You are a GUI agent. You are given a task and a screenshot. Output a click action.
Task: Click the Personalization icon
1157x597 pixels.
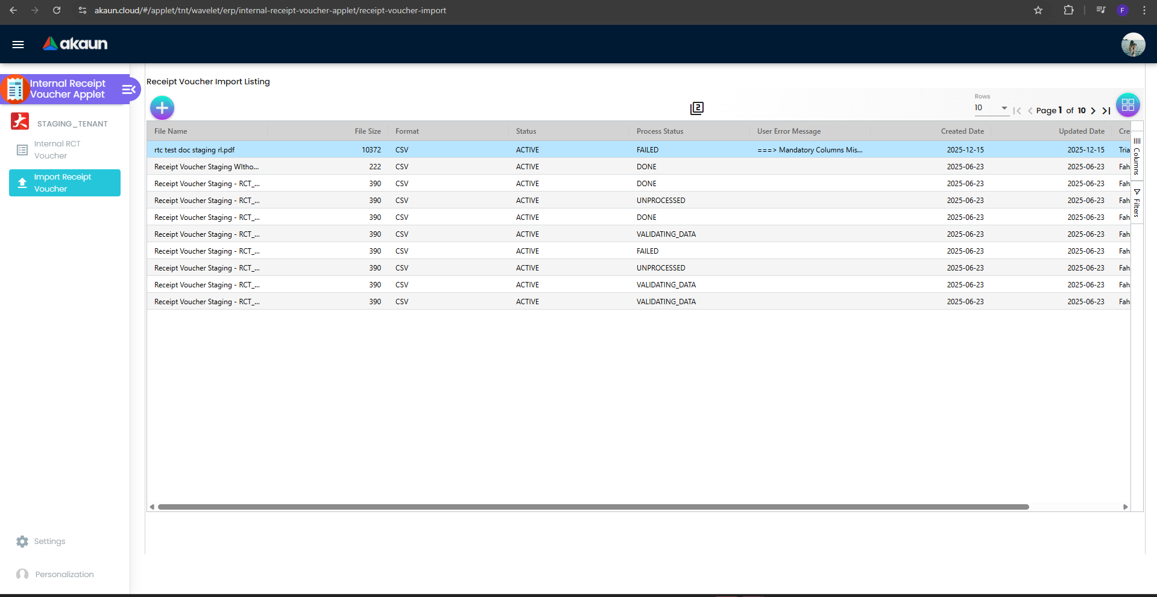coord(22,574)
